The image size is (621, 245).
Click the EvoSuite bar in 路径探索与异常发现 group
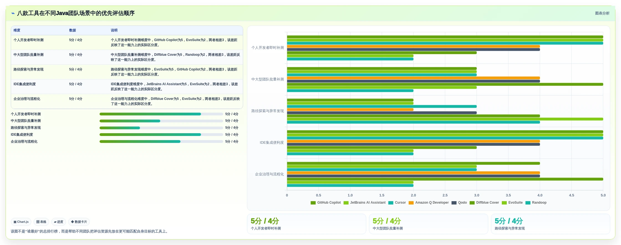tap(445, 119)
